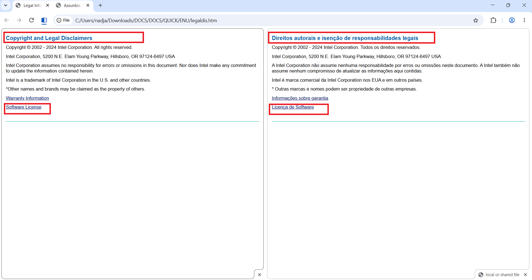Switch to the Legal Info tab
The image size is (532, 280).
[x=29, y=6]
